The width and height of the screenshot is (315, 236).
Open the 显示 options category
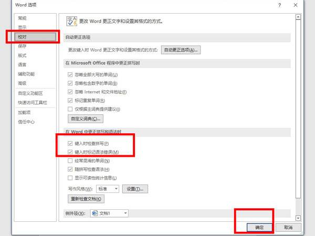tap(22, 27)
